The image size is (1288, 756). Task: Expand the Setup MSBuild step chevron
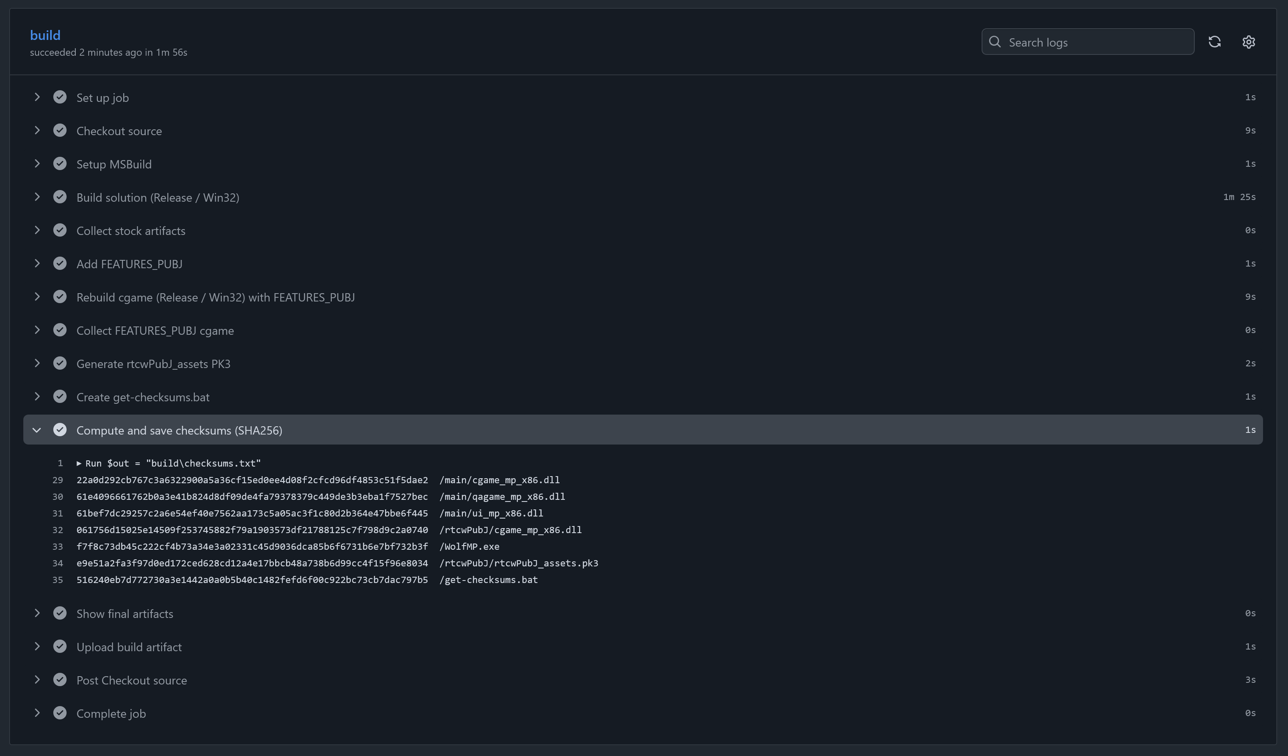pyautogui.click(x=37, y=163)
